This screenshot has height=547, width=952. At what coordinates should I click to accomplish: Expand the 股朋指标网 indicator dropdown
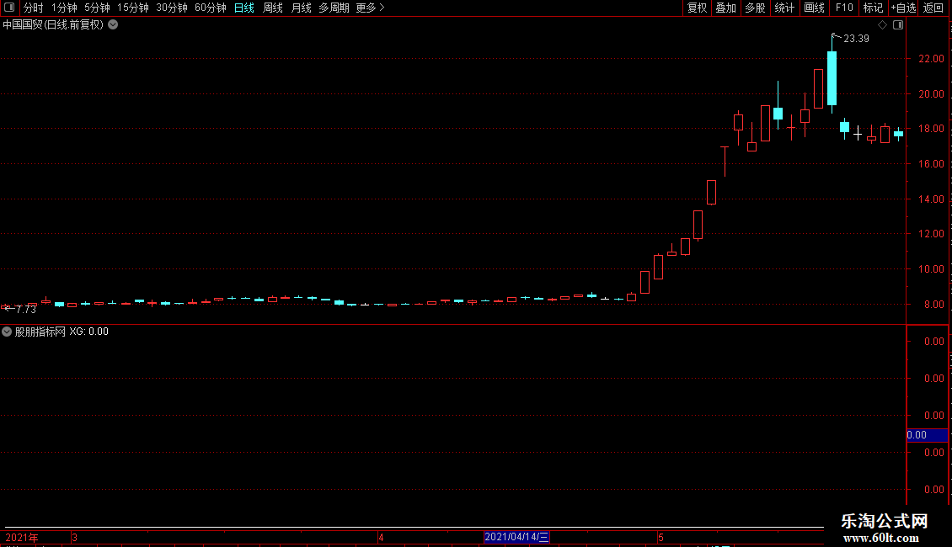[x=7, y=332]
